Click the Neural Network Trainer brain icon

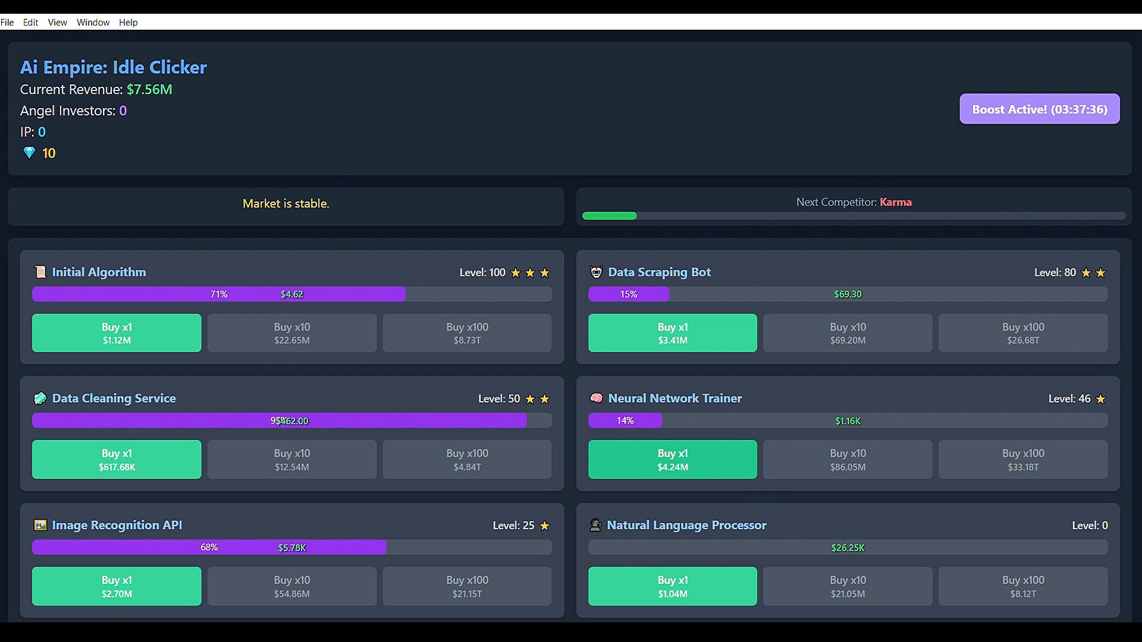coord(596,398)
